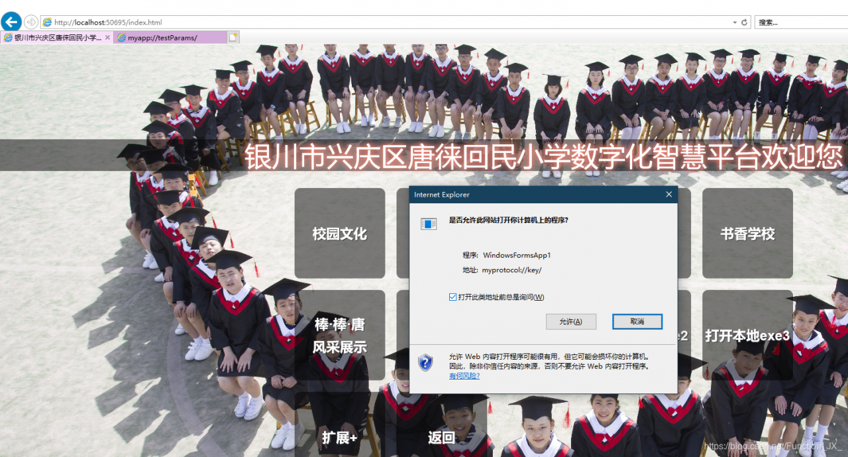Screen dimensions: 848x457
Task: Click the Internet Explorer dialog title bar
Action: [x=543, y=195]
